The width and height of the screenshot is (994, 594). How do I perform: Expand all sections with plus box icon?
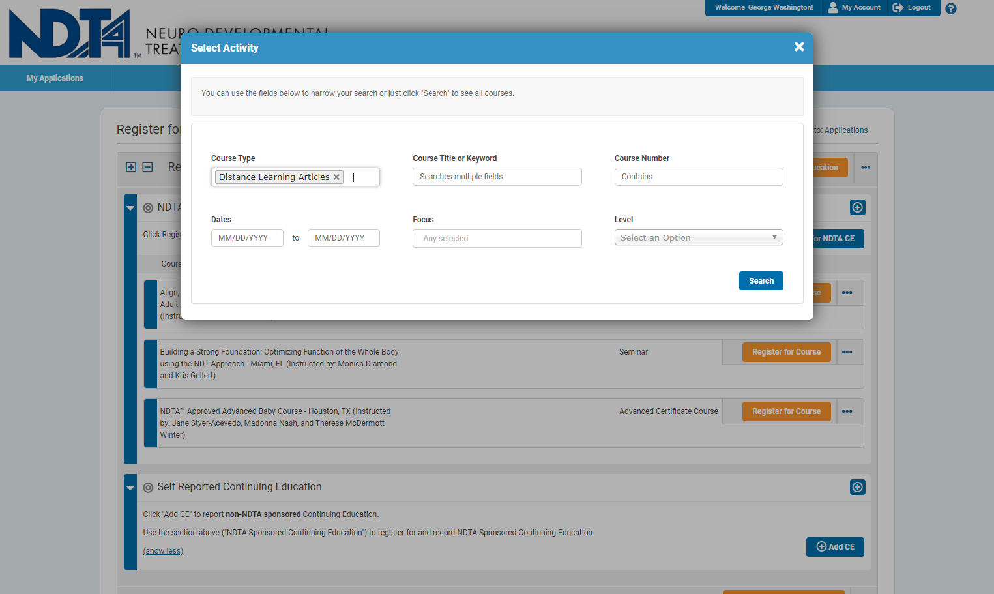pyautogui.click(x=131, y=167)
